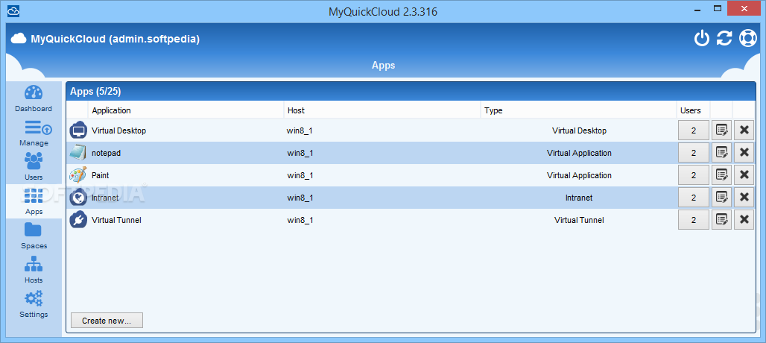Select the Virtual Tunnel application name
This screenshot has height=343, width=766.
pos(116,220)
